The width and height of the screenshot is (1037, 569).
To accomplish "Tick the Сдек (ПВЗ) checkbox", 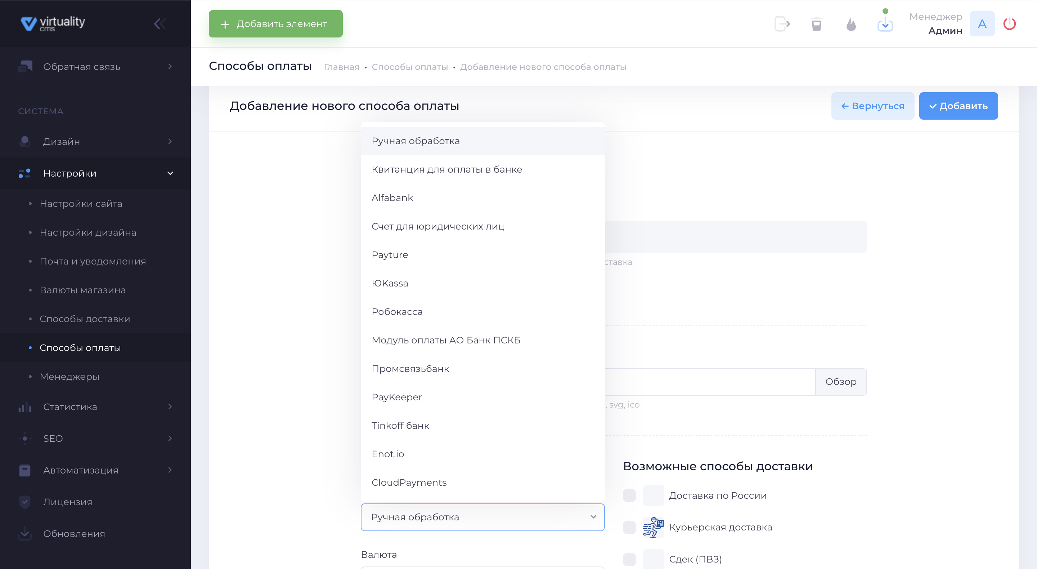I will (629, 559).
